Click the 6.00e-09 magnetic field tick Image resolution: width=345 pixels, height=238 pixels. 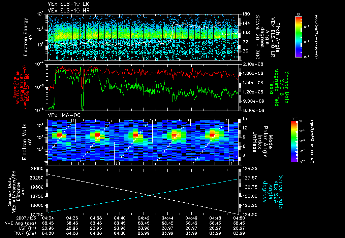click(253, 110)
